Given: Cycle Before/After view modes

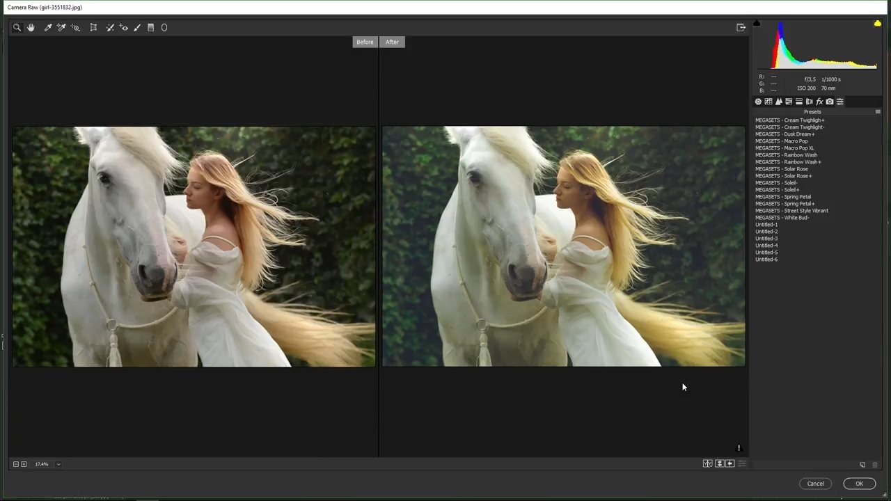Looking at the screenshot, I should [707, 463].
